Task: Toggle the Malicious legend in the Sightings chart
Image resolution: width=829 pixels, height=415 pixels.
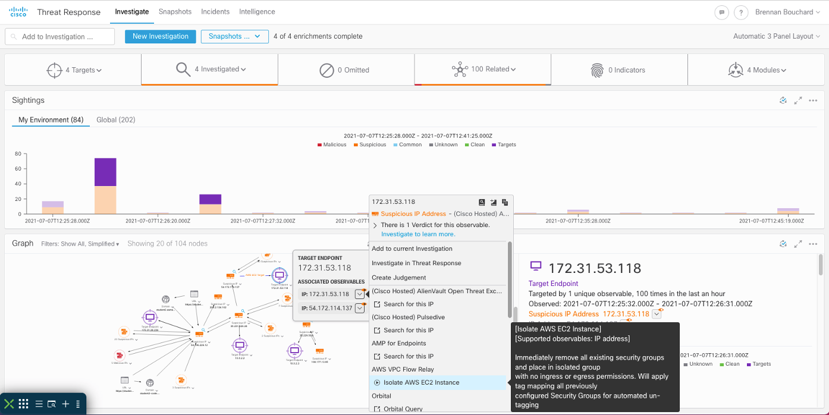Action: click(x=331, y=144)
